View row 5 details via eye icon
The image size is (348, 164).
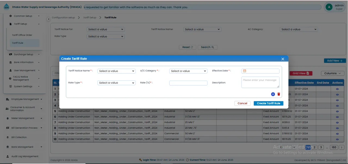[337, 111]
